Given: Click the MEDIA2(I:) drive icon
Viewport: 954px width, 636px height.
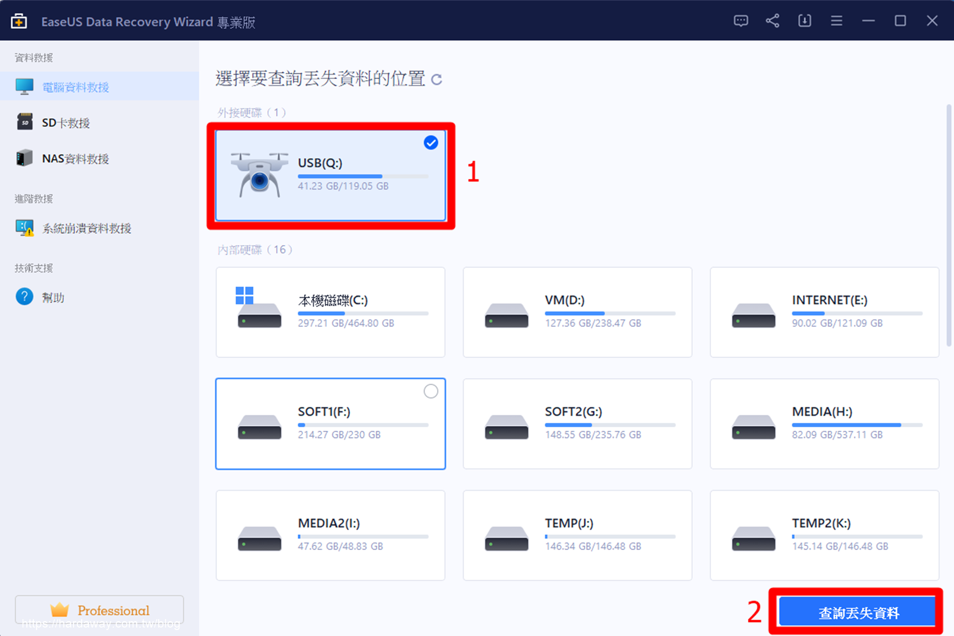Looking at the screenshot, I should click(x=259, y=538).
